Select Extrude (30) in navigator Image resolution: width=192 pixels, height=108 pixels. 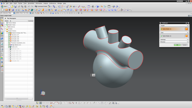pyautogui.click(x=15, y=61)
